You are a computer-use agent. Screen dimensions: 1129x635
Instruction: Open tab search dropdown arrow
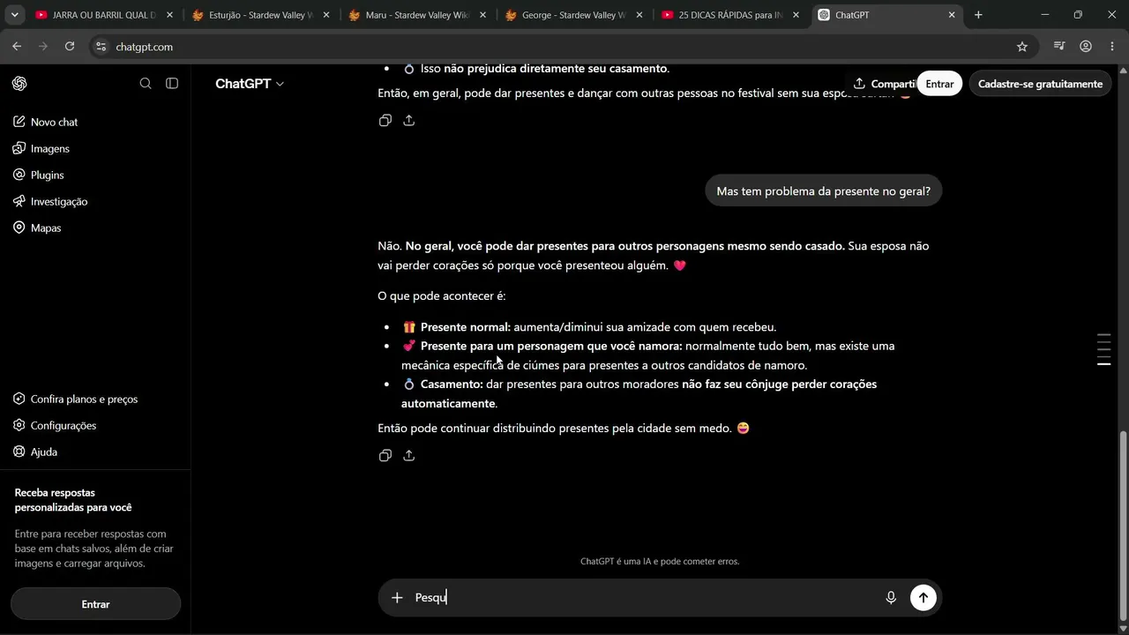click(x=14, y=15)
